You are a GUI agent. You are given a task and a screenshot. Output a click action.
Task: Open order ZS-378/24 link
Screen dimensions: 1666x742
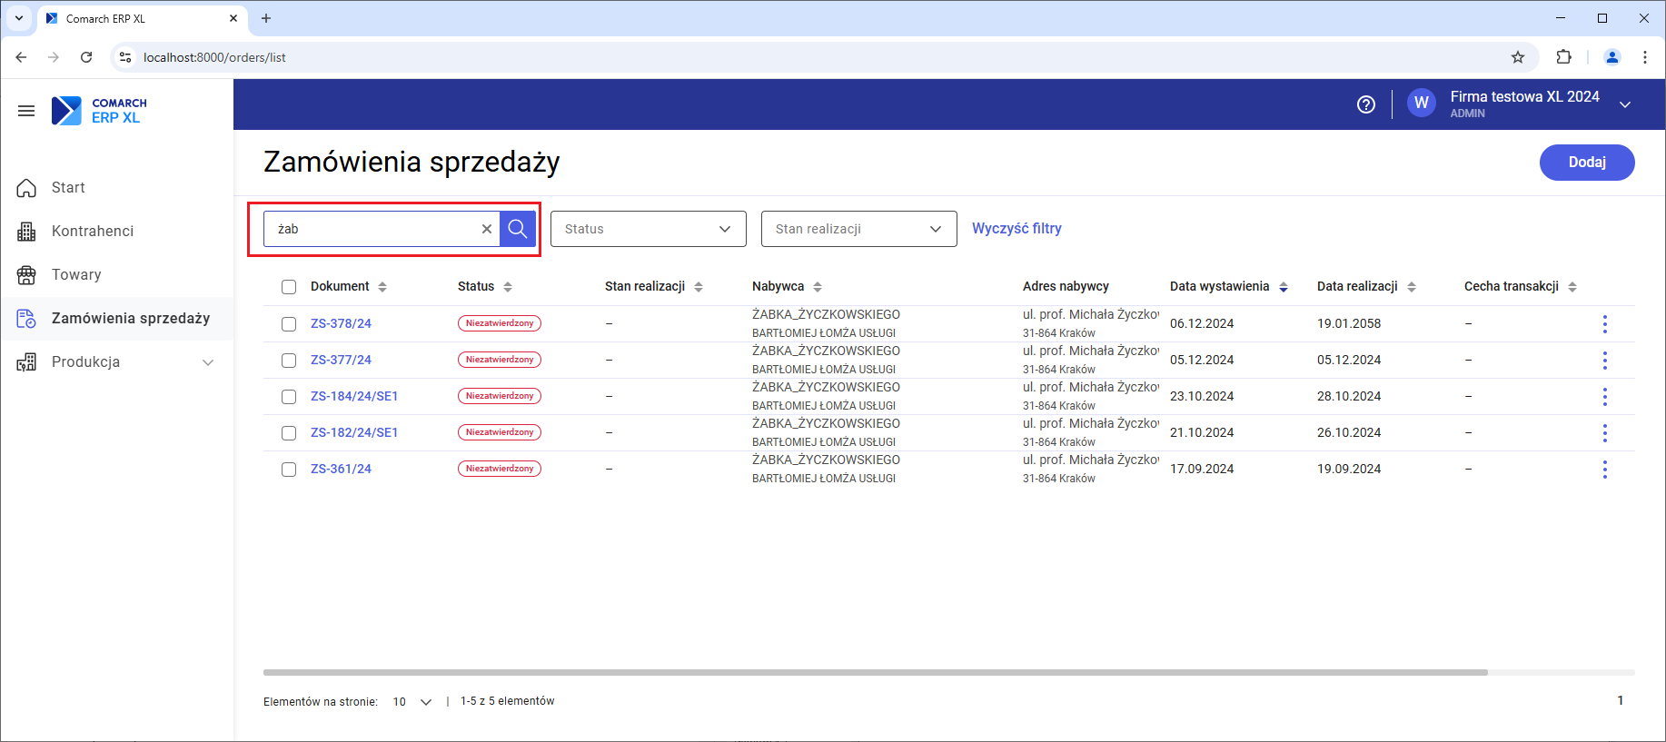(341, 323)
